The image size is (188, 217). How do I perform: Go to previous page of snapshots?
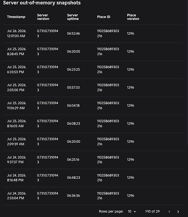click(x=169, y=212)
